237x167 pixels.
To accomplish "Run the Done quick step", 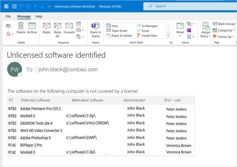I will point(143,31).
